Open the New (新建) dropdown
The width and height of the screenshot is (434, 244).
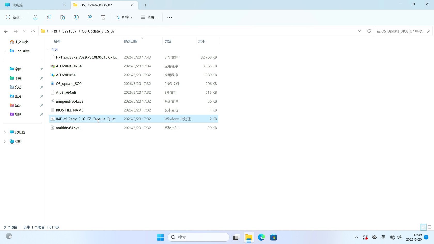click(x=14, y=17)
